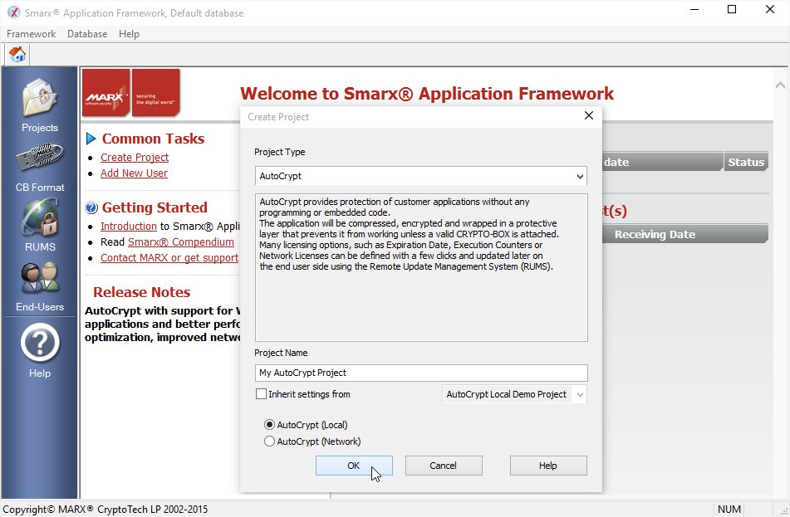Viewport: 790px width, 517px height.
Task: Open the Framework menu
Action: coord(31,34)
